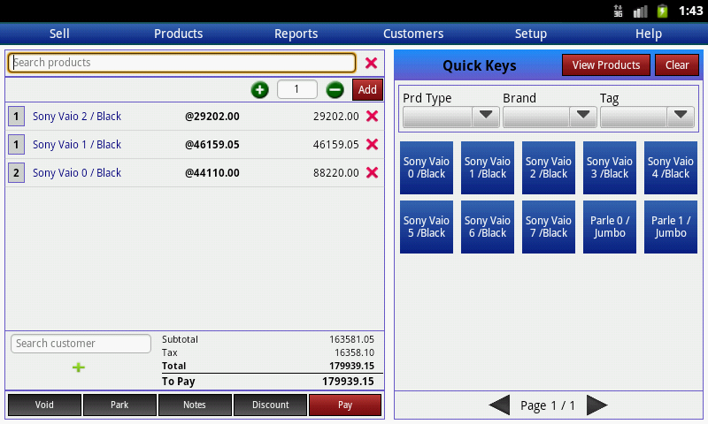Select line total 88220.00
Image resolution: width=708 pixels, height=424 pixels.
click(336, 172)
